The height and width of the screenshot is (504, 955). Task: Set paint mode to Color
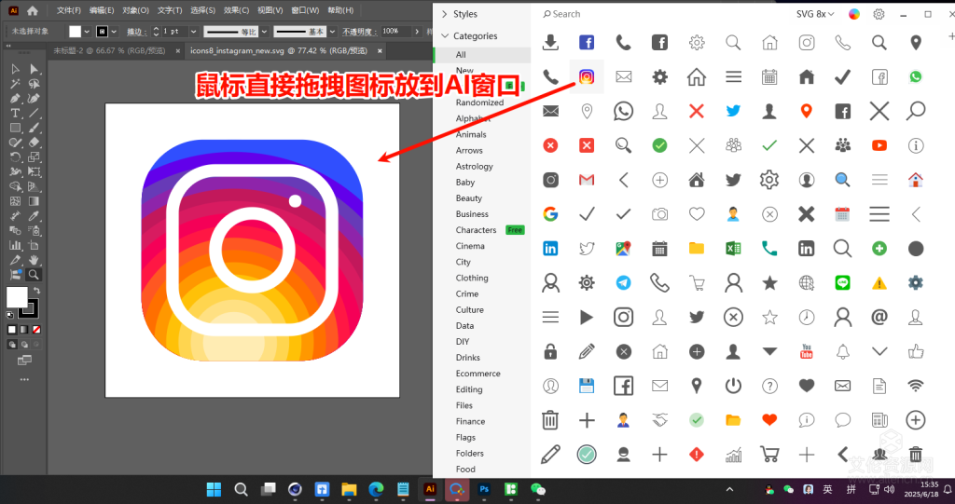11,329
